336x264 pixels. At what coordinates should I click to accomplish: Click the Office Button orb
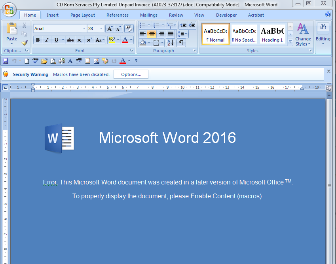click(x=9, y=9)
